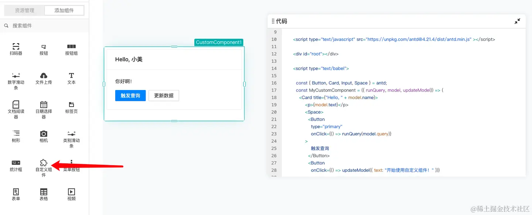Click the antd.min.js script URL in code
The width and height of the screenshot is (532, 215).
419,39
